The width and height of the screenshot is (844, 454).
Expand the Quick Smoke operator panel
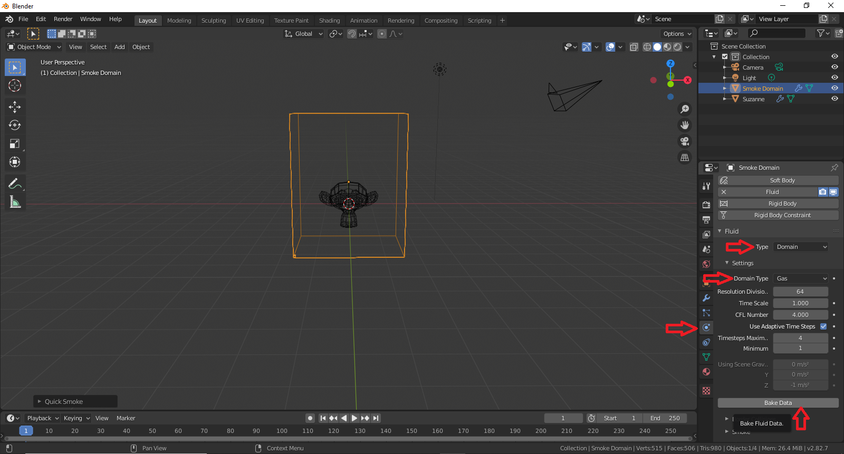click(x=75, y=402)
